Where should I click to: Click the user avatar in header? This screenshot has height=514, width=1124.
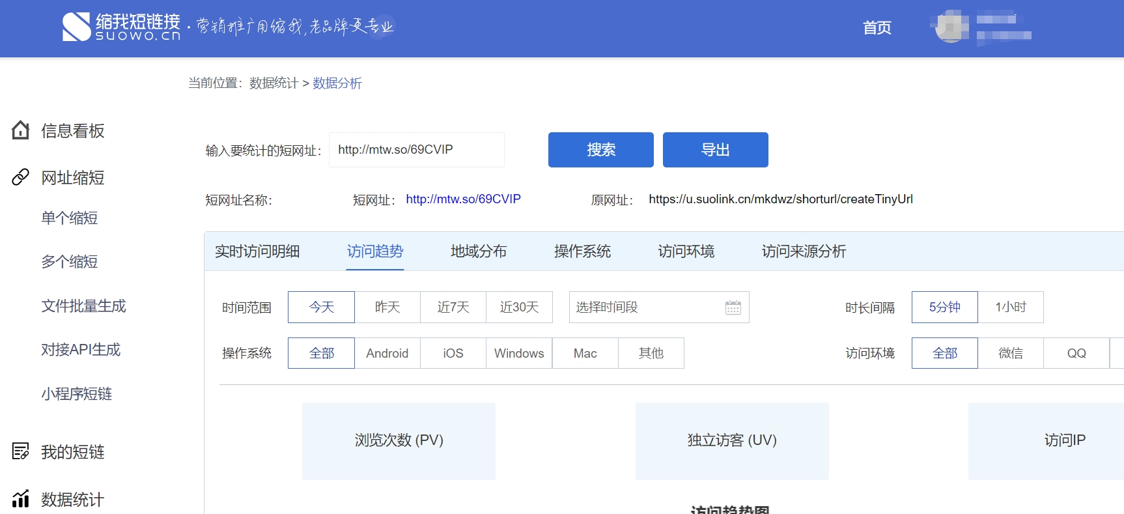pos(951,27)
